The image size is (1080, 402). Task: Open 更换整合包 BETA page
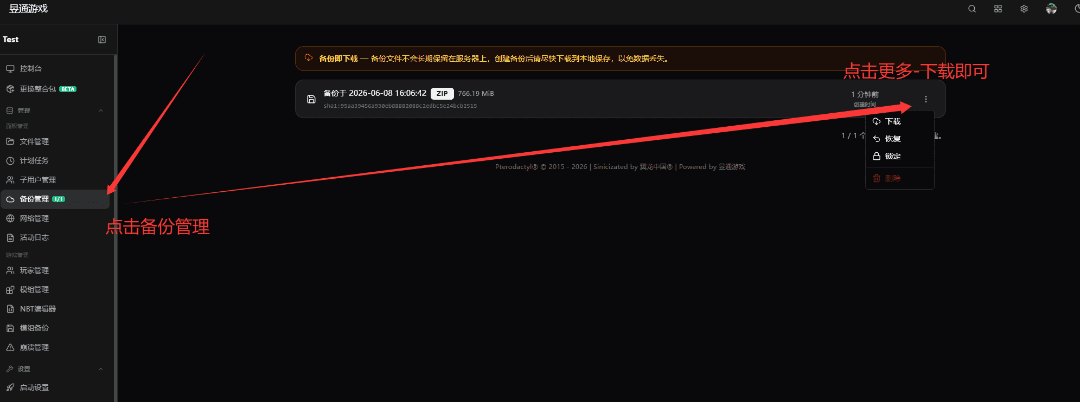[55, 89]
